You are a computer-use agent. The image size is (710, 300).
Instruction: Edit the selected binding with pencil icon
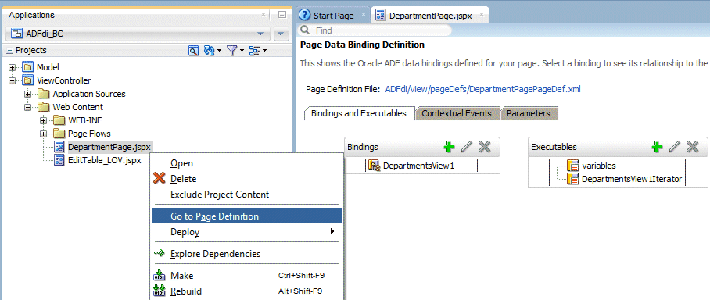466,147
